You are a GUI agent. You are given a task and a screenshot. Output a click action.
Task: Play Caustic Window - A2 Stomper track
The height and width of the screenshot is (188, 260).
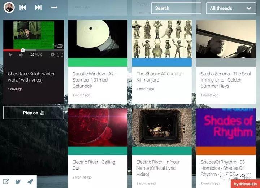[97, 39]
